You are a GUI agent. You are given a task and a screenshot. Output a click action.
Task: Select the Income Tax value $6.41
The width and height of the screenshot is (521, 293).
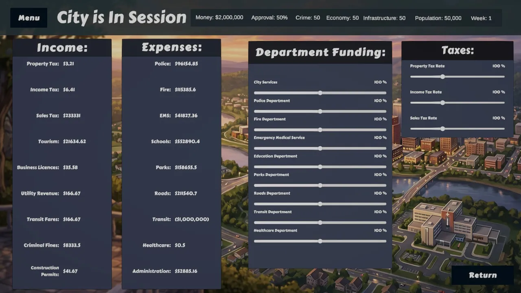69,90
